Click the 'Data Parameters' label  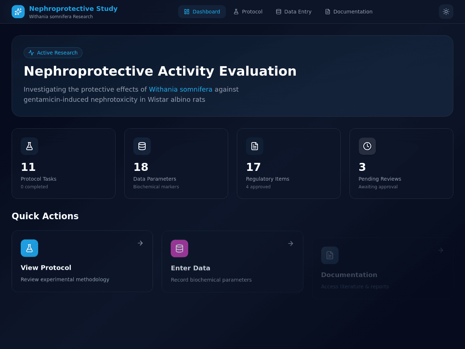155,179
